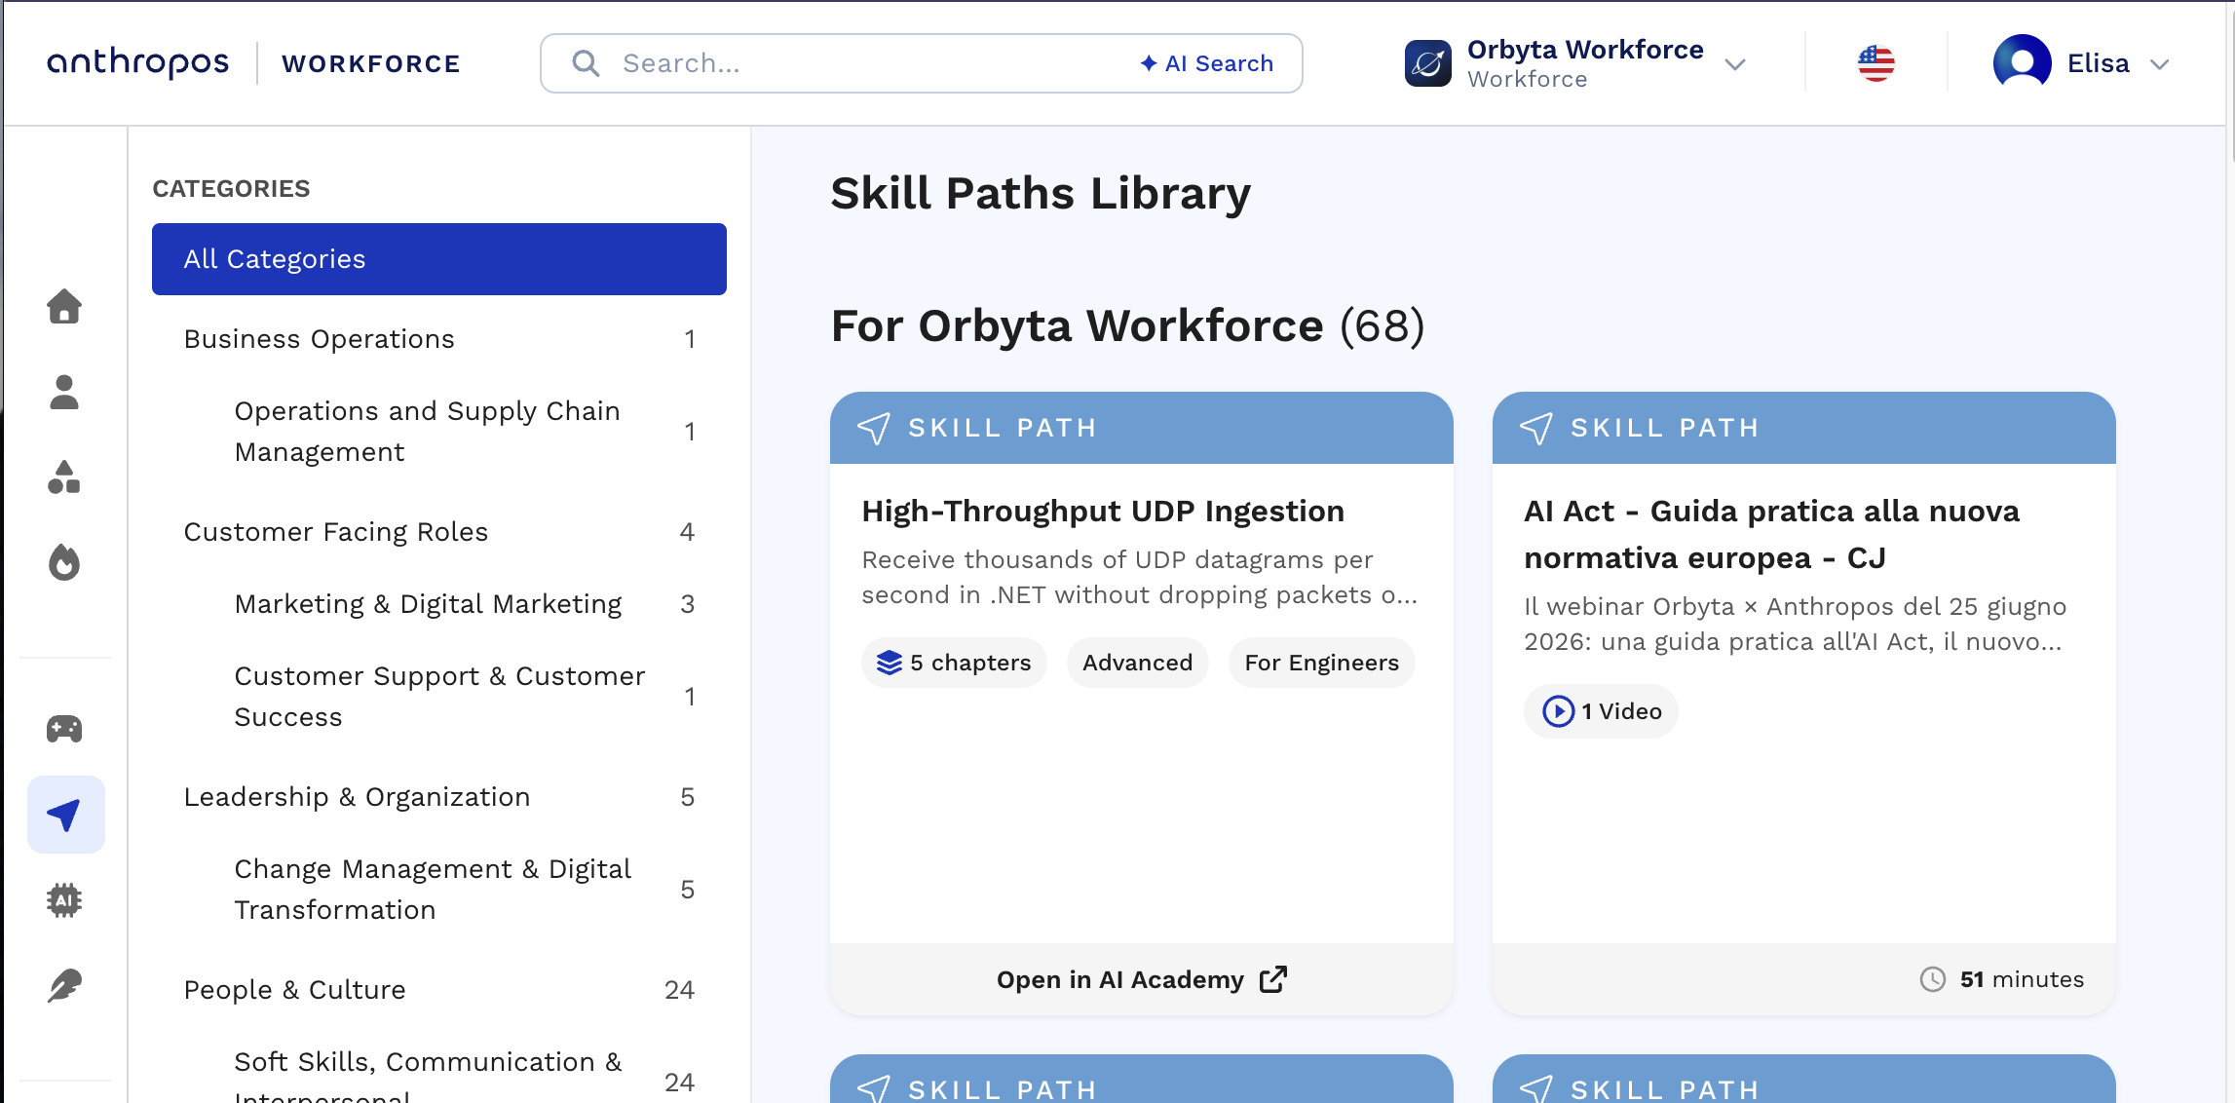
Task: Open the game controller sidebar icon
Action: click(64, 729)
